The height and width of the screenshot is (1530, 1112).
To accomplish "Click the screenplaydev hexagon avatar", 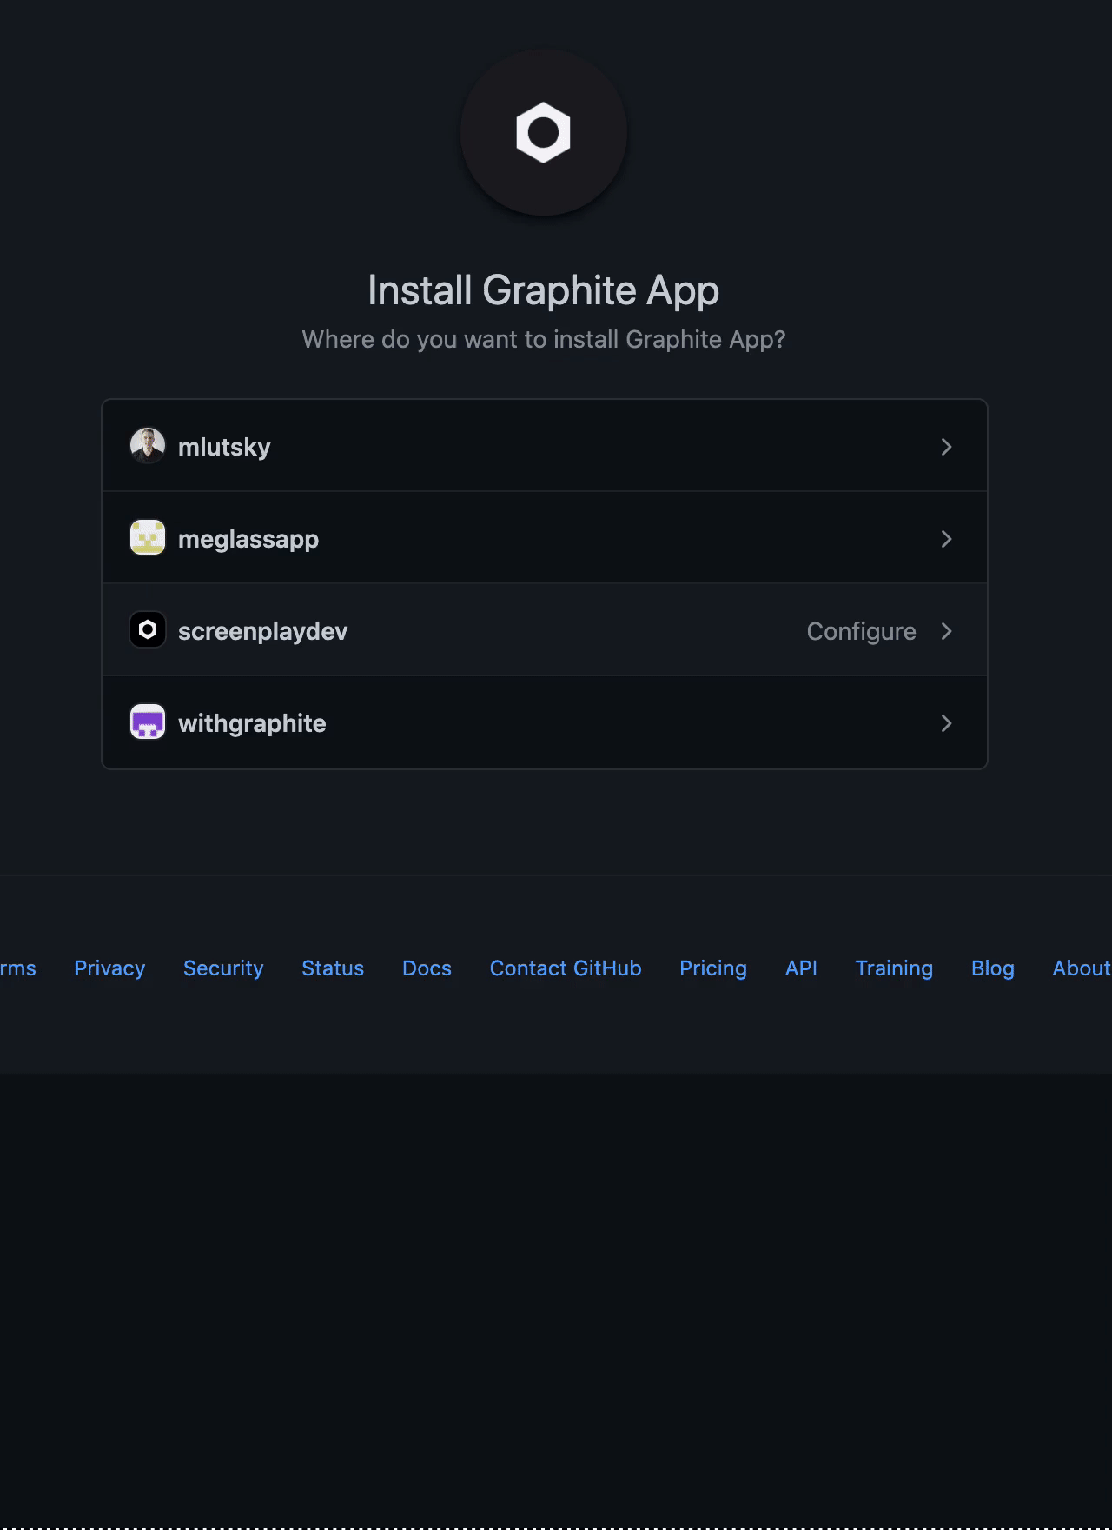I will point(148,629).
